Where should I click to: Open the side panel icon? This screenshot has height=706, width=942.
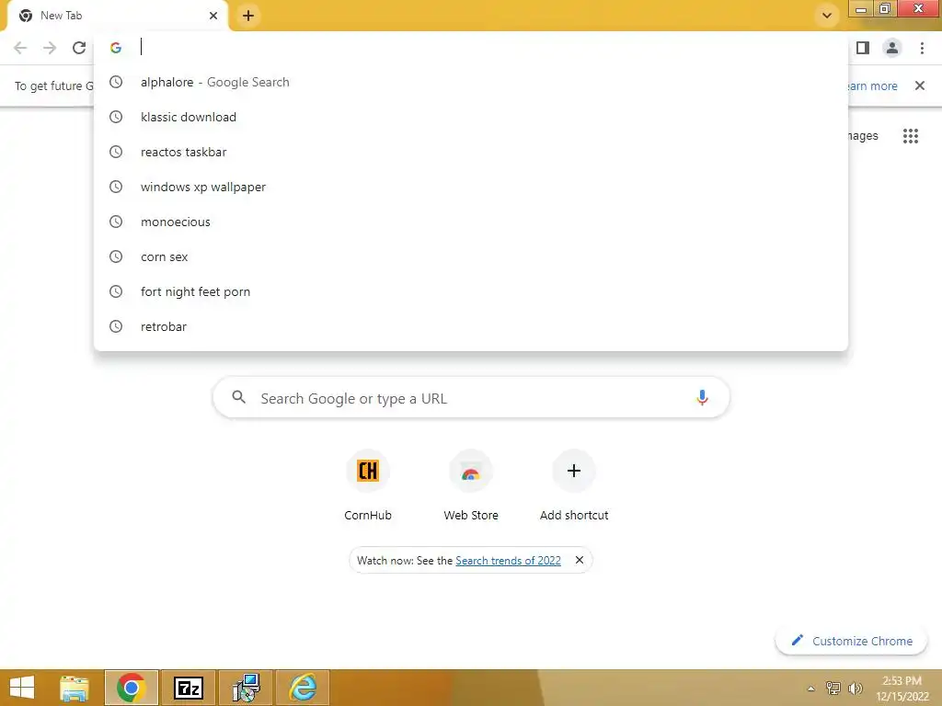point(863,48)
